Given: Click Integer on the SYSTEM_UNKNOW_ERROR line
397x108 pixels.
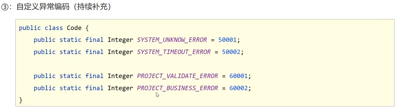Looking at the screenshot, I should (120, 40).
